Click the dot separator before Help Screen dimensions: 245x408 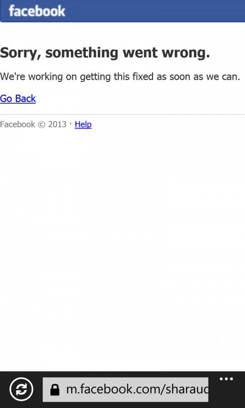[70, 122]
